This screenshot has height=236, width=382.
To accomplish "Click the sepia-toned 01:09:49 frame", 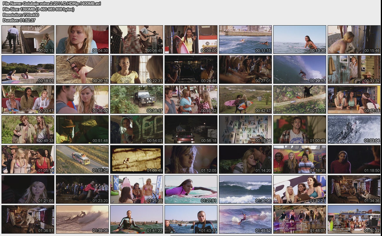I will [137, 160].
